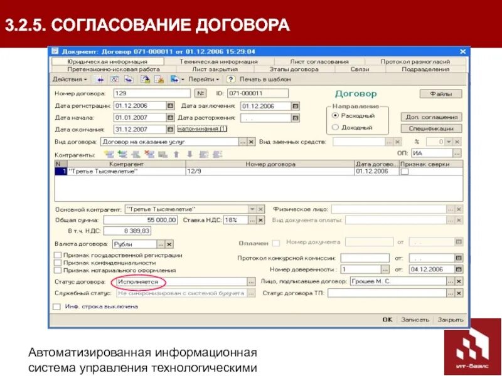Open the Лист закрытия tab
This screenshot has height=376, width=502.
pyautogui.click(x=215, y=69)
